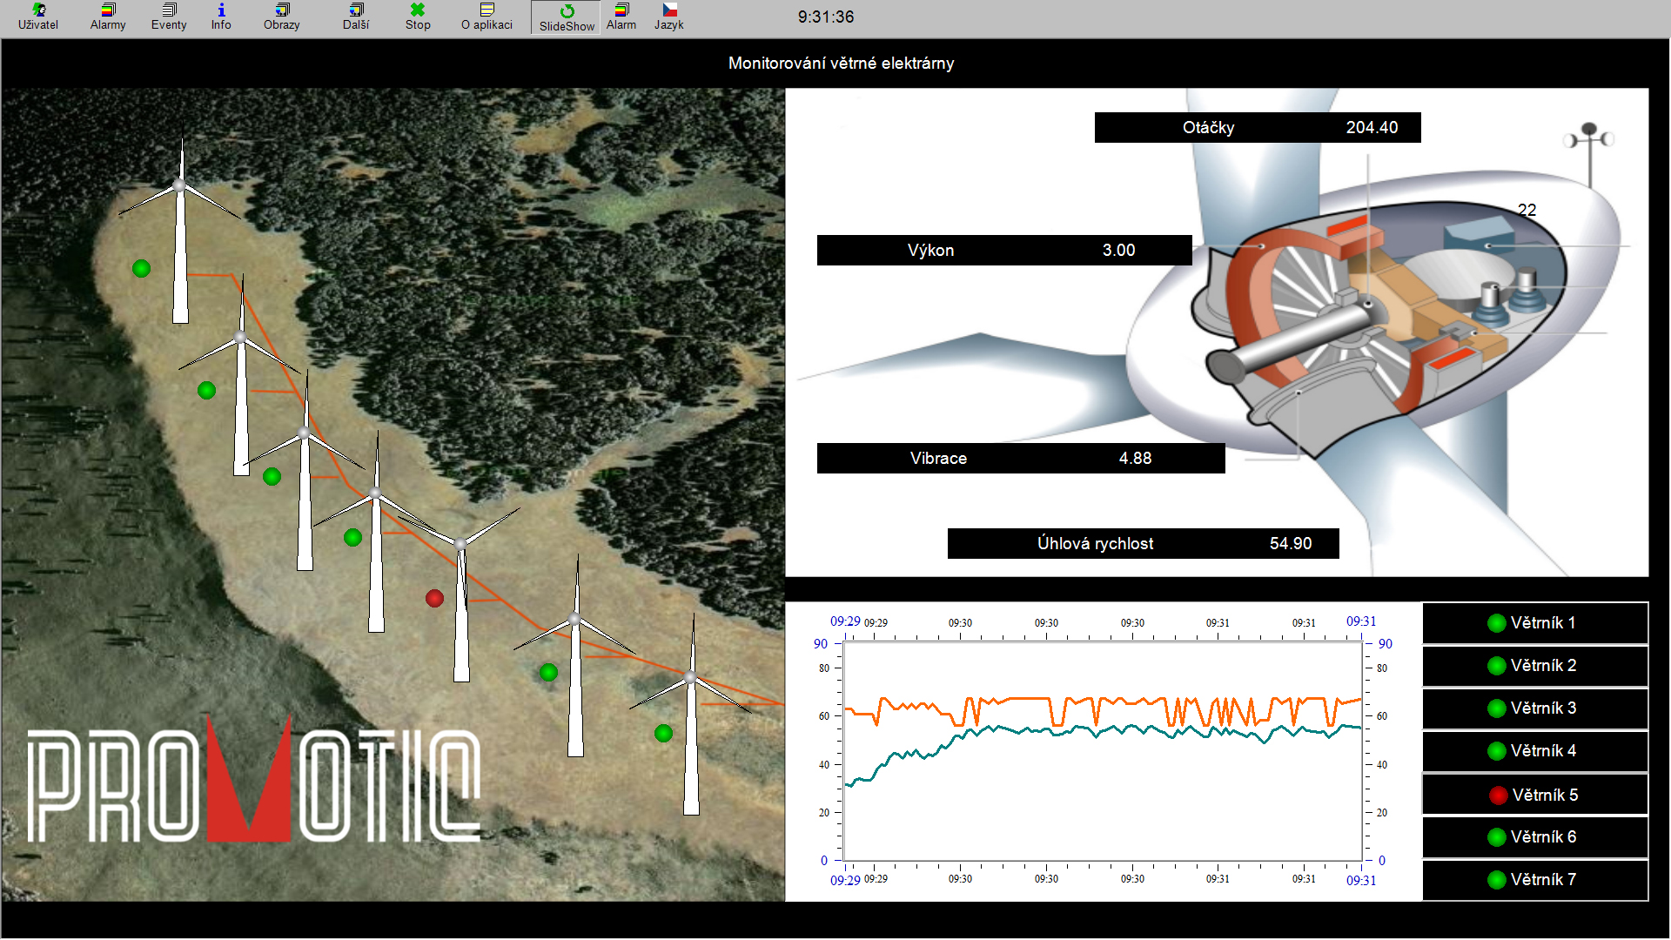Click the Výkon value 3.00

tap(1118, 251)
